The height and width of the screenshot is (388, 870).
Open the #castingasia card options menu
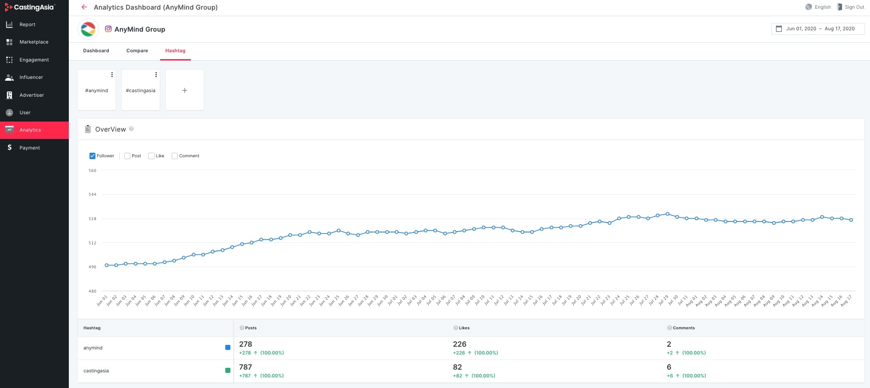156,74
